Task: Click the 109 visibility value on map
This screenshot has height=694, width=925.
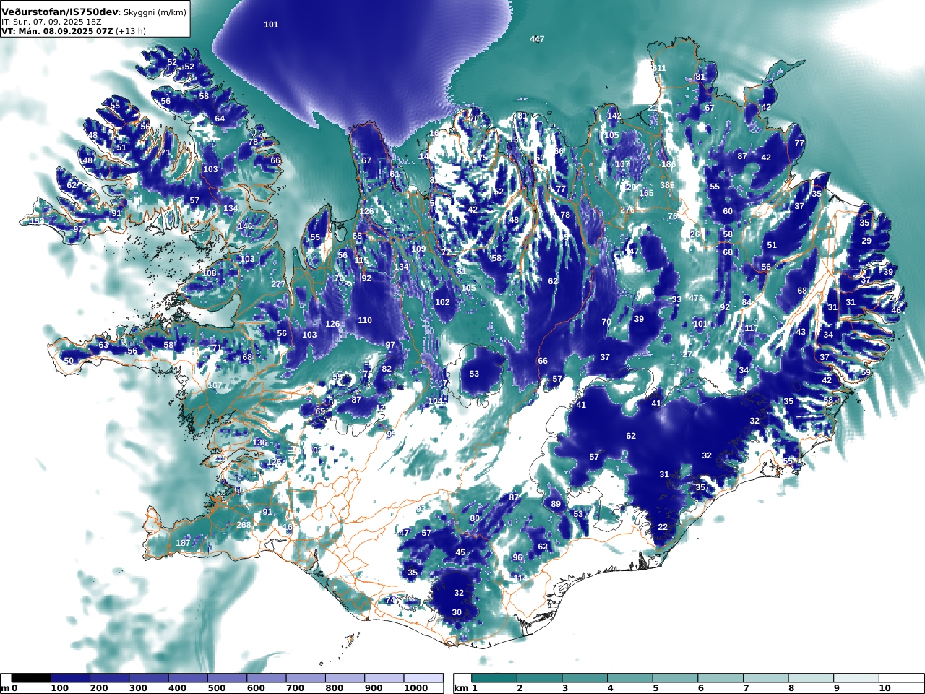Action: click(x=418, y=249)
